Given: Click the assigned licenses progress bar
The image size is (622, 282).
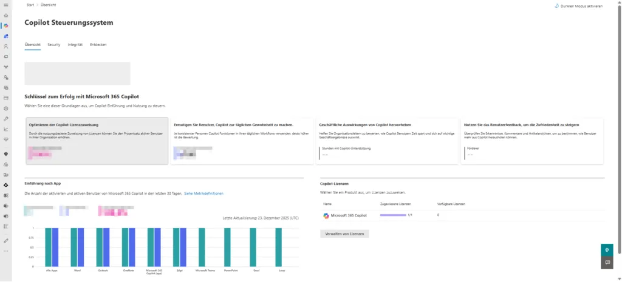Looking at the screenshot, I should pos(392,215).
